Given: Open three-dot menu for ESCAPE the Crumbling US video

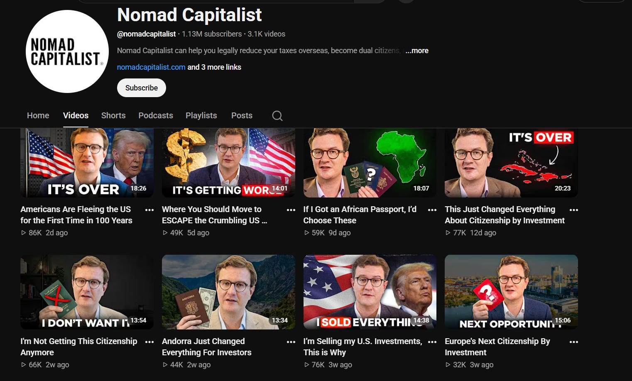Looking at the screenshot, I should [x=291, y=210].
